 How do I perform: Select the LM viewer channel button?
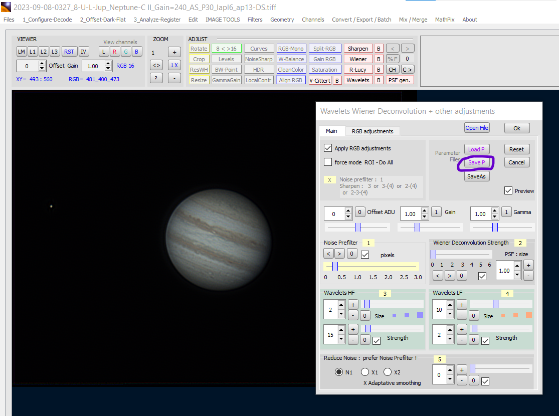coord(22,52)
